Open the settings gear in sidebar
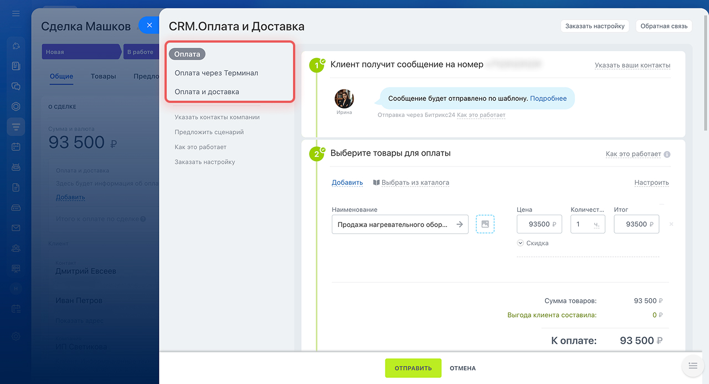Image resolution: width=709 pixels, height=384 pixels. point(16,336)
